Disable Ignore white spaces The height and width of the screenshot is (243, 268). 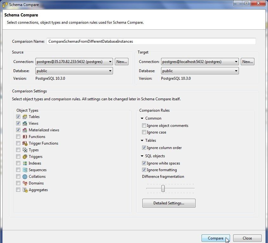click(144, 163)
